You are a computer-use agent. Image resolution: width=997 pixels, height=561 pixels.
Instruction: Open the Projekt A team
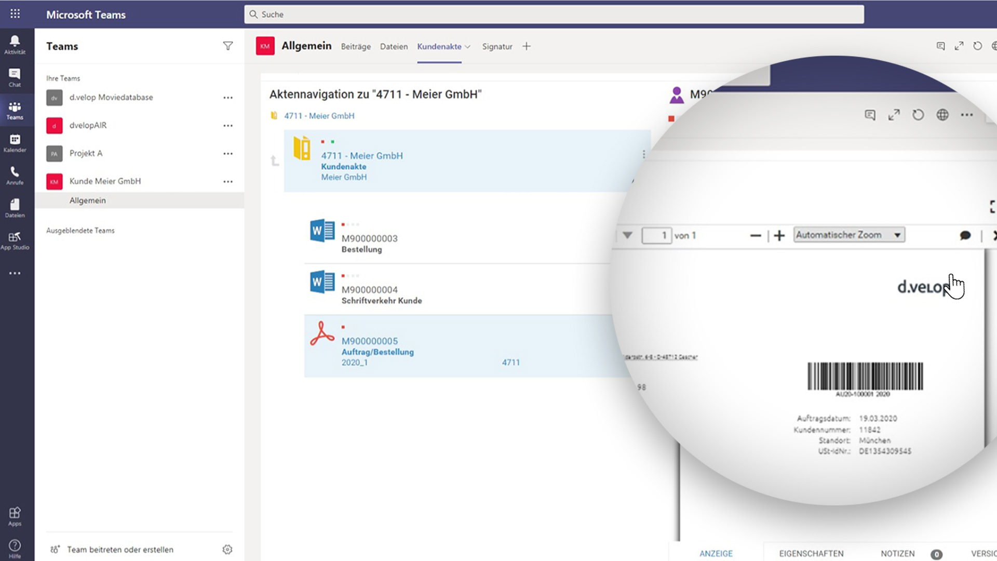(86, 154)
